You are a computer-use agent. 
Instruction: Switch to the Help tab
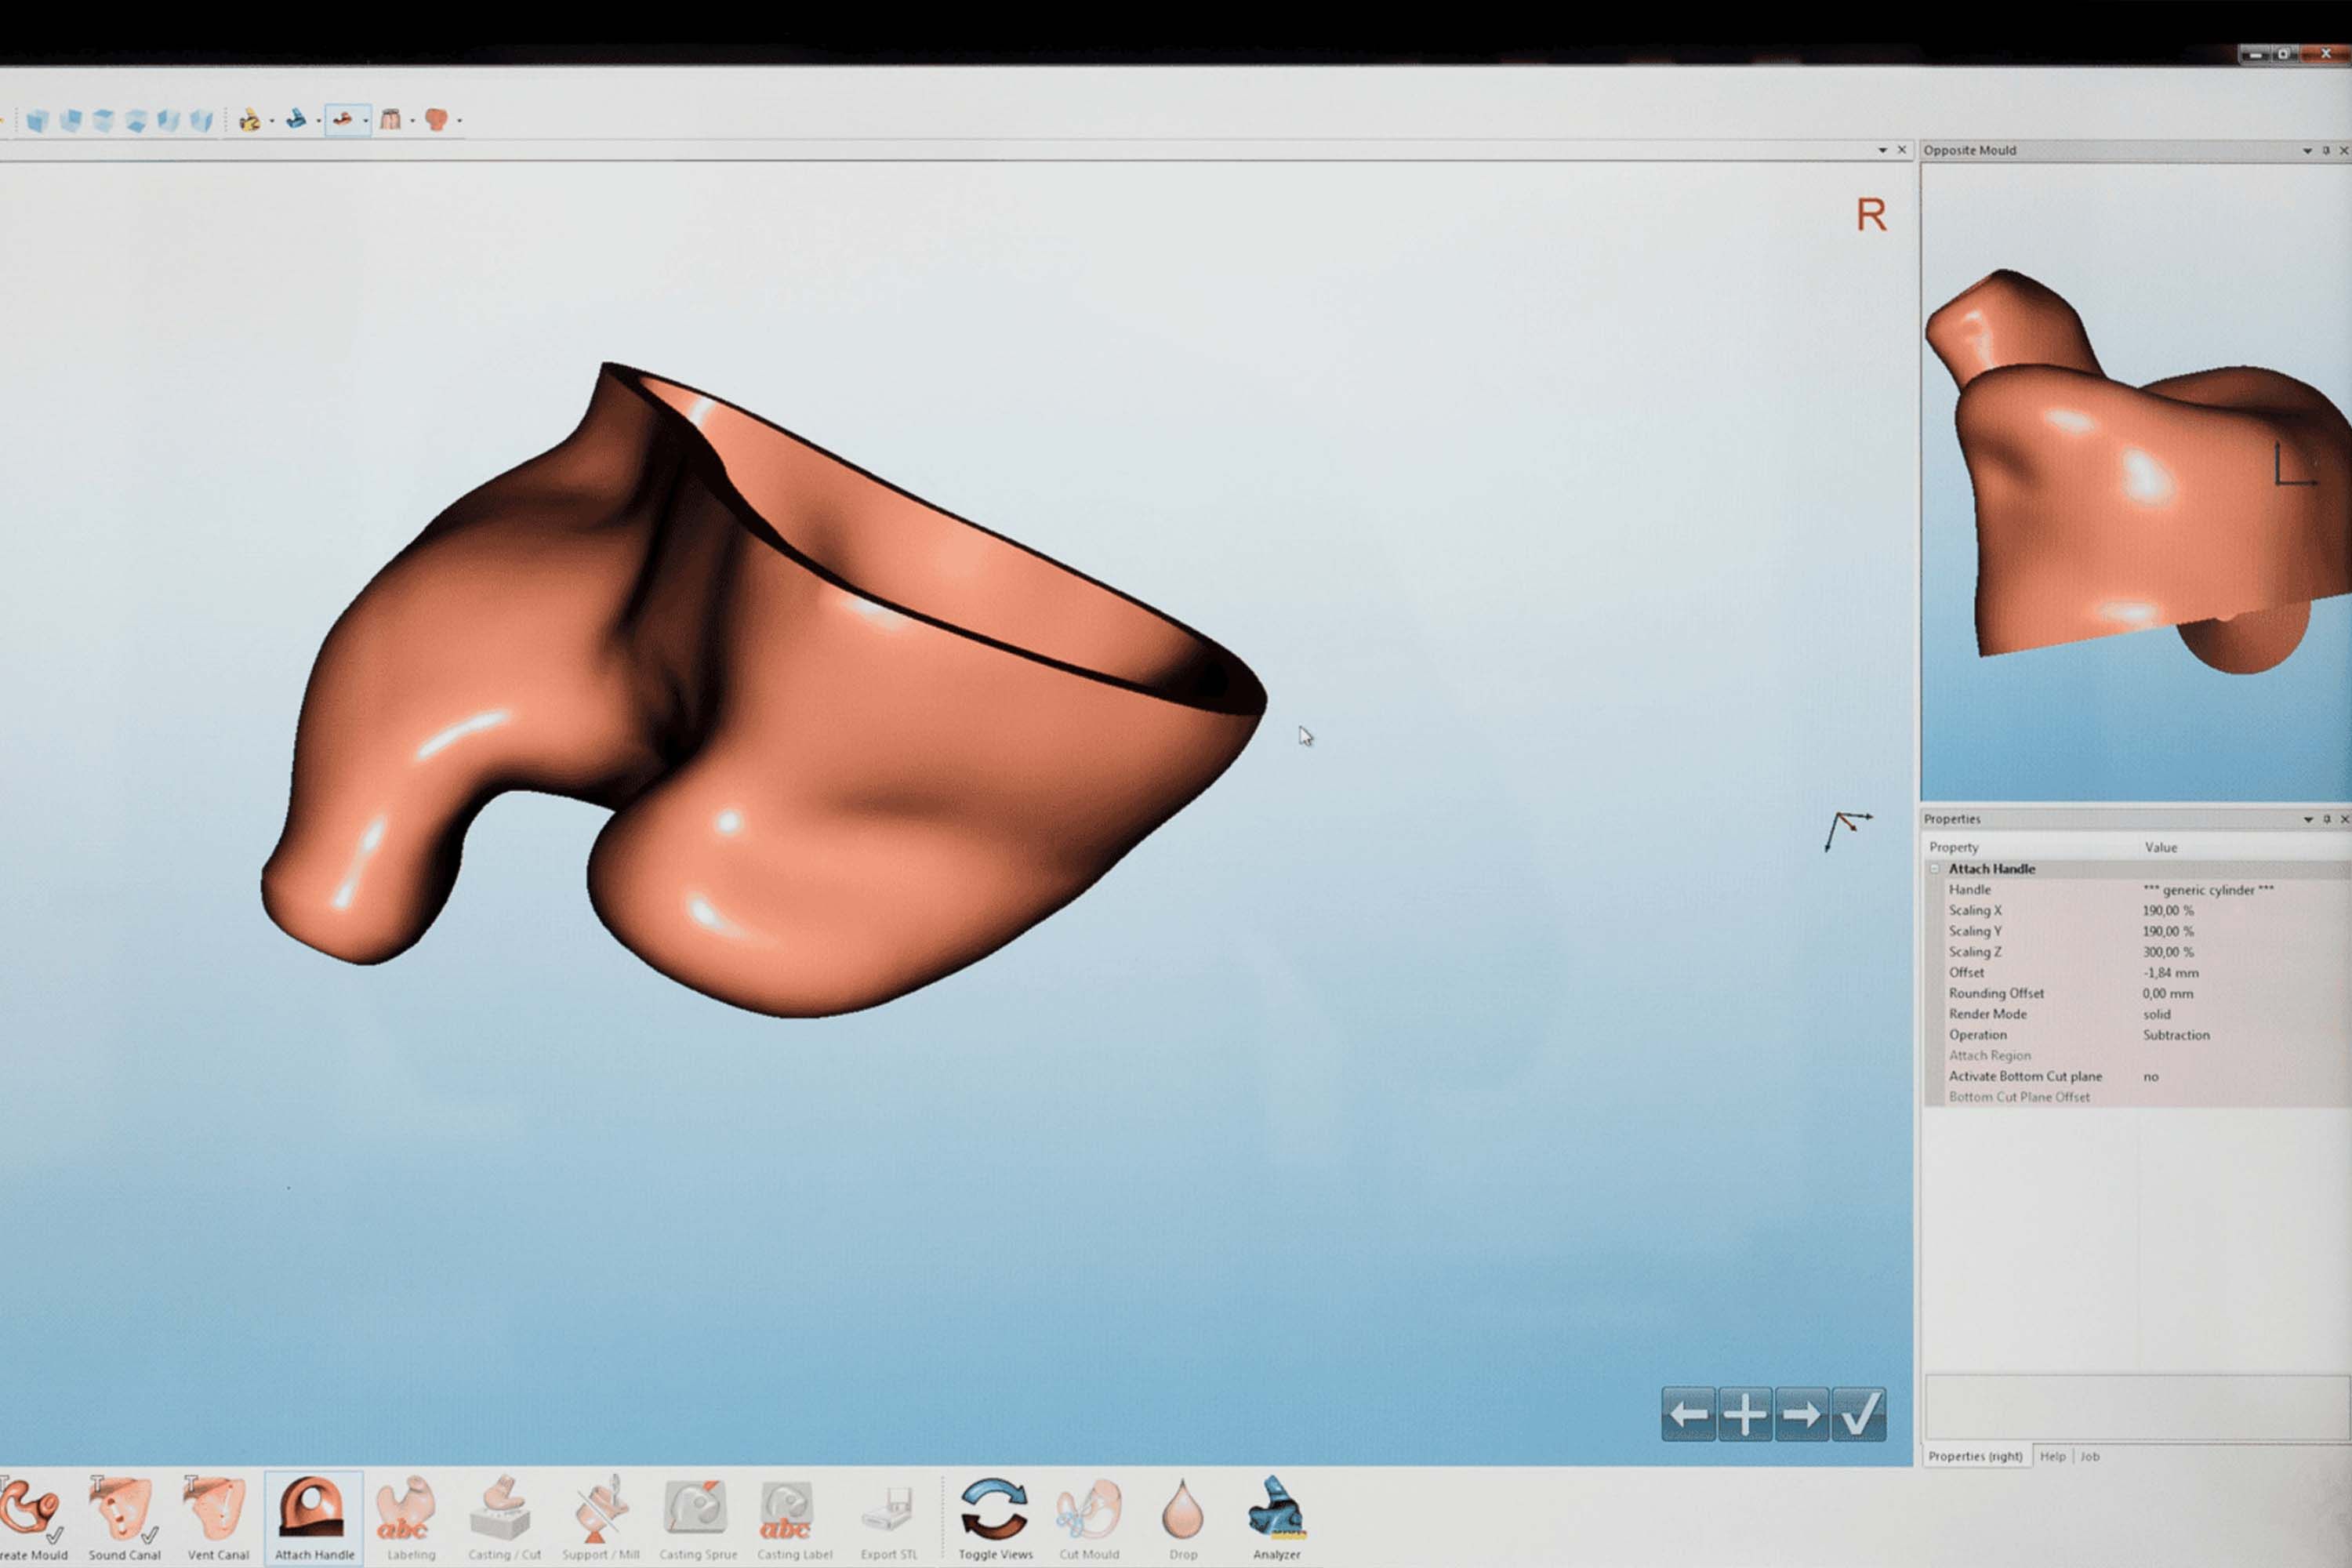point(2052,1456)
